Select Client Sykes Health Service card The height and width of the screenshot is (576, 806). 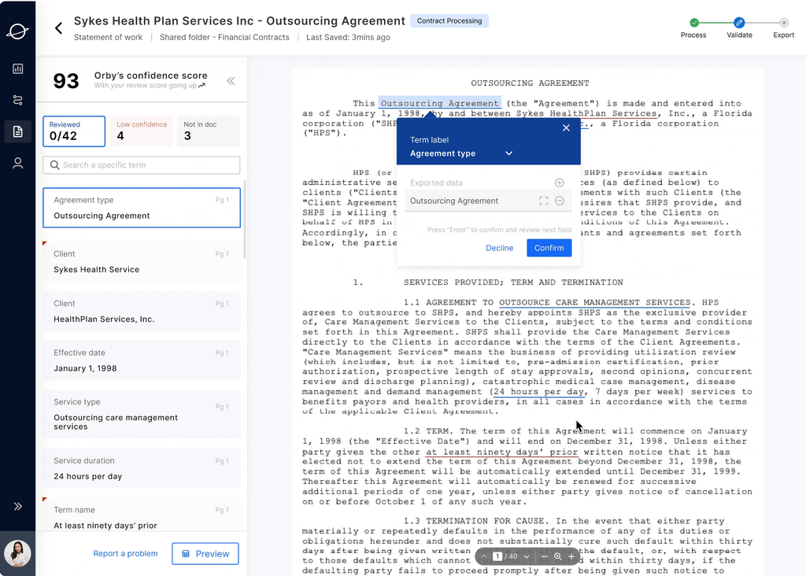point(142,261)
